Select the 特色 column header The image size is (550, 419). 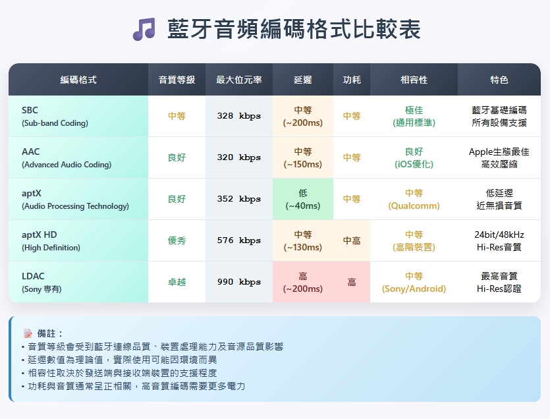(499, 80)
